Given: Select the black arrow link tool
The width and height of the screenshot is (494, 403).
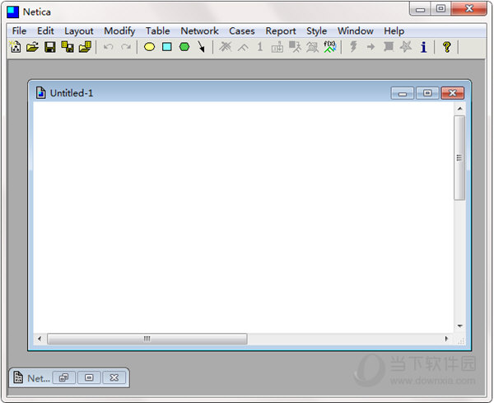Looking at the screenshot, I should [201, 47].
